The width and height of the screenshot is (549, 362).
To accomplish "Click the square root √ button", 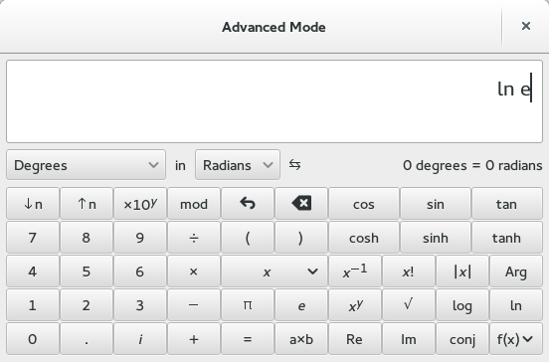I will [409, 305].
